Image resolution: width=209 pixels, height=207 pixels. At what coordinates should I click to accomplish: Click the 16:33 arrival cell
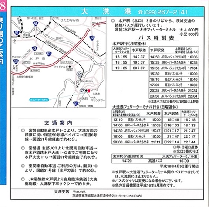(x=189, y=125)
